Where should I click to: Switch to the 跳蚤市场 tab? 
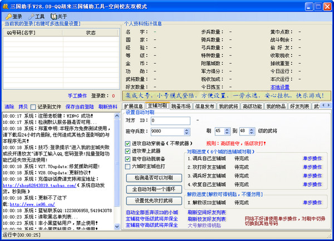[x=181, y=106]
